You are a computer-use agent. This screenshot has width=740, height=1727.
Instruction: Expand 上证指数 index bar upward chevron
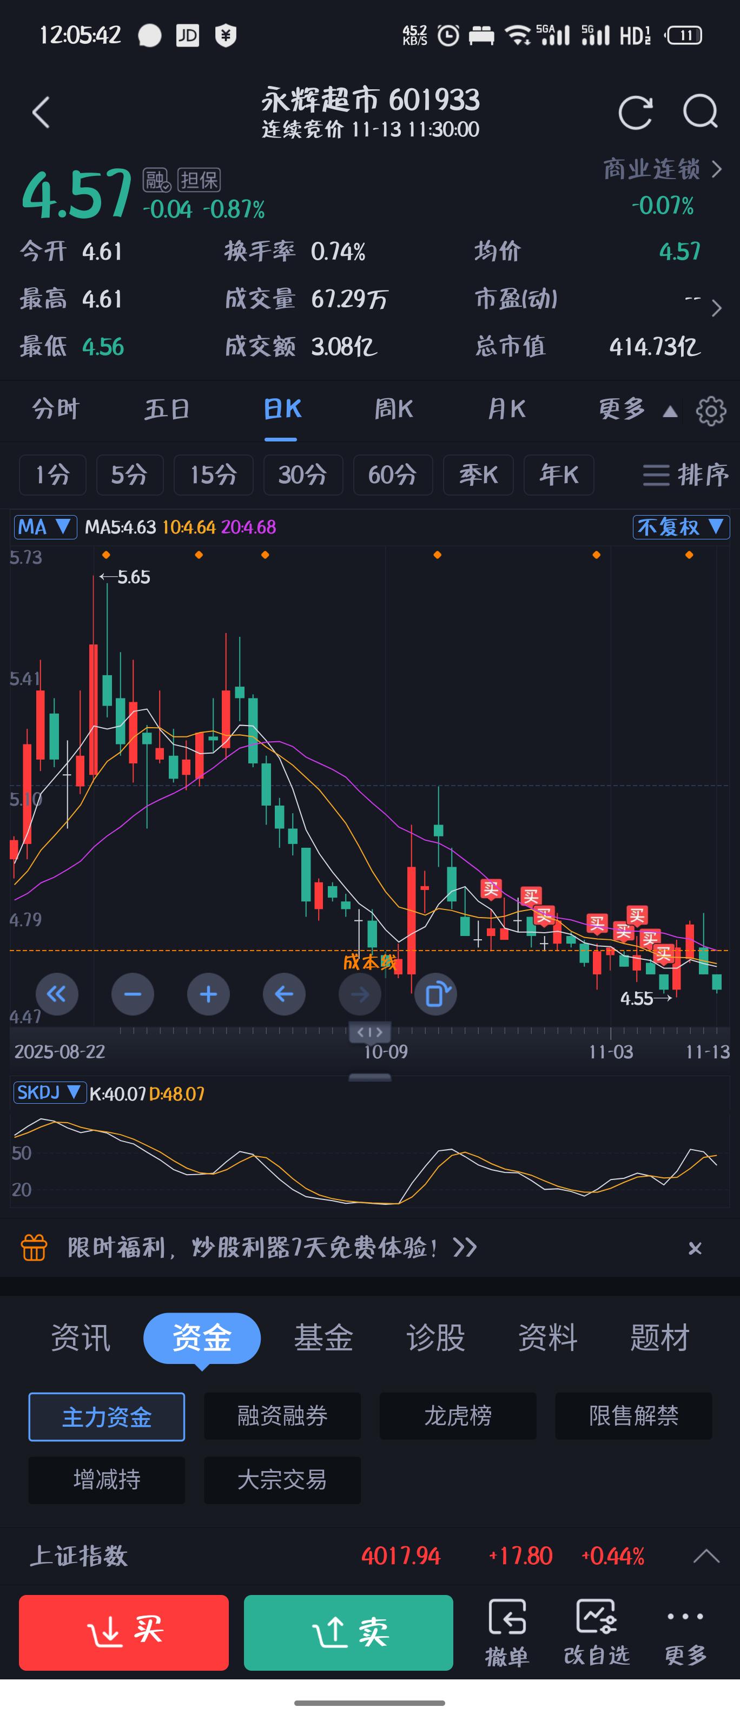706,1555
